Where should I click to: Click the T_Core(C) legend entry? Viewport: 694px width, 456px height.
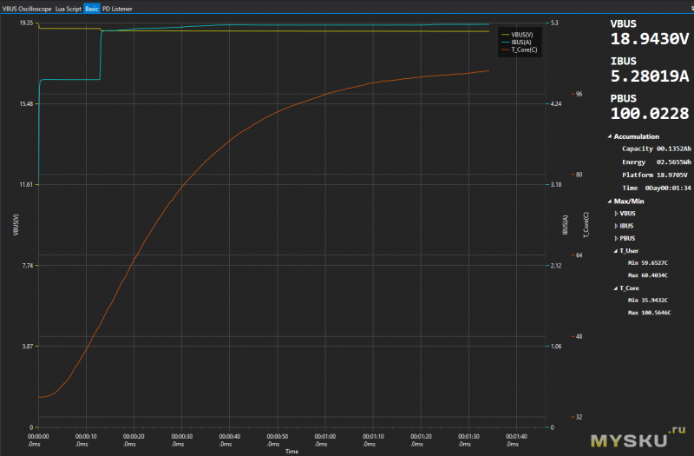click(x=520, y=50)
